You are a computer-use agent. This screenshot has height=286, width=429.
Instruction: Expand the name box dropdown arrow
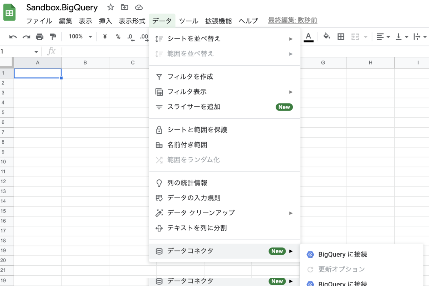36,52
